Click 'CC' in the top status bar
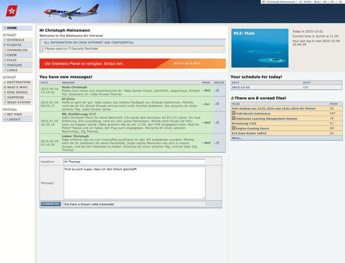The width and height of the screenshot is (345, 263). [340, 1]
